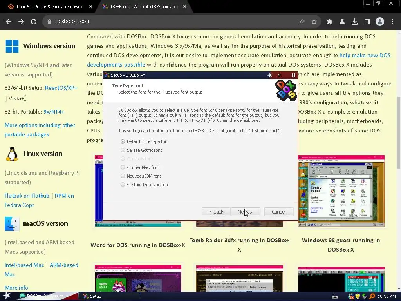Screen dimensions: 401x301
Task: Go back using the browser back arrow
Action: point(9,22)
